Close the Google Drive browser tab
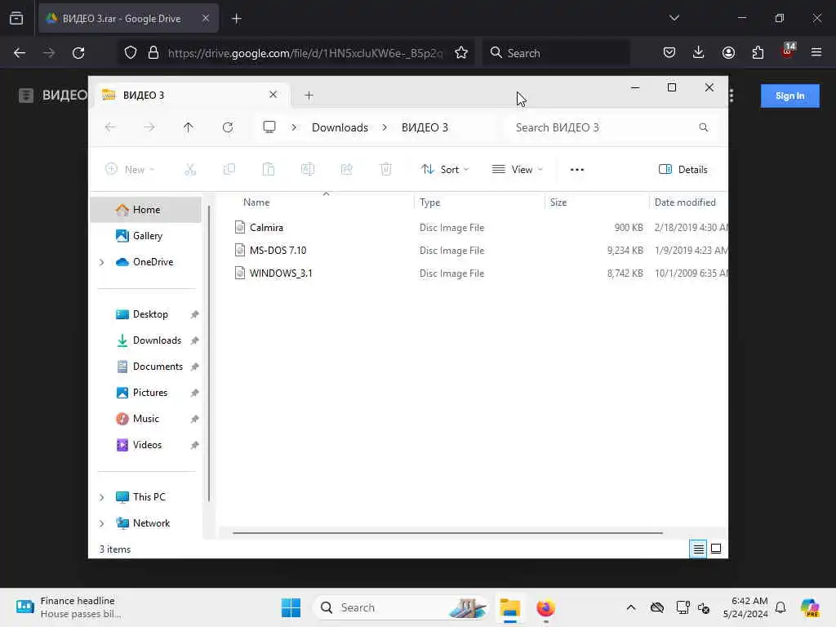836x627 pixels. point(205,18)
